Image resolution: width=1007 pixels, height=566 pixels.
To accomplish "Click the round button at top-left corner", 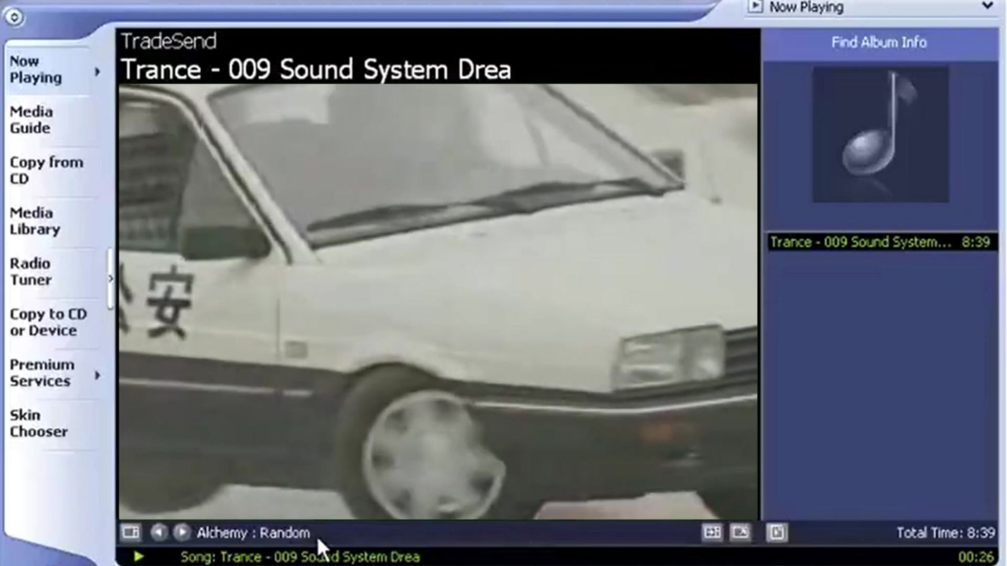I will tap(14, 17).
